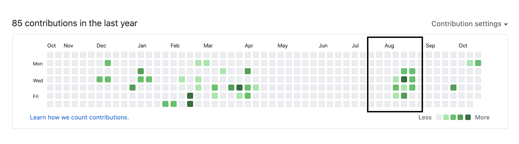Click the light green Wednesday cell in February
The image size is (519, 144).
coord(182,79)
